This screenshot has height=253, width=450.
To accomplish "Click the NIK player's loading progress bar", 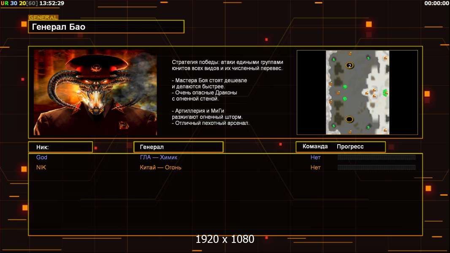I will [377, 167].
